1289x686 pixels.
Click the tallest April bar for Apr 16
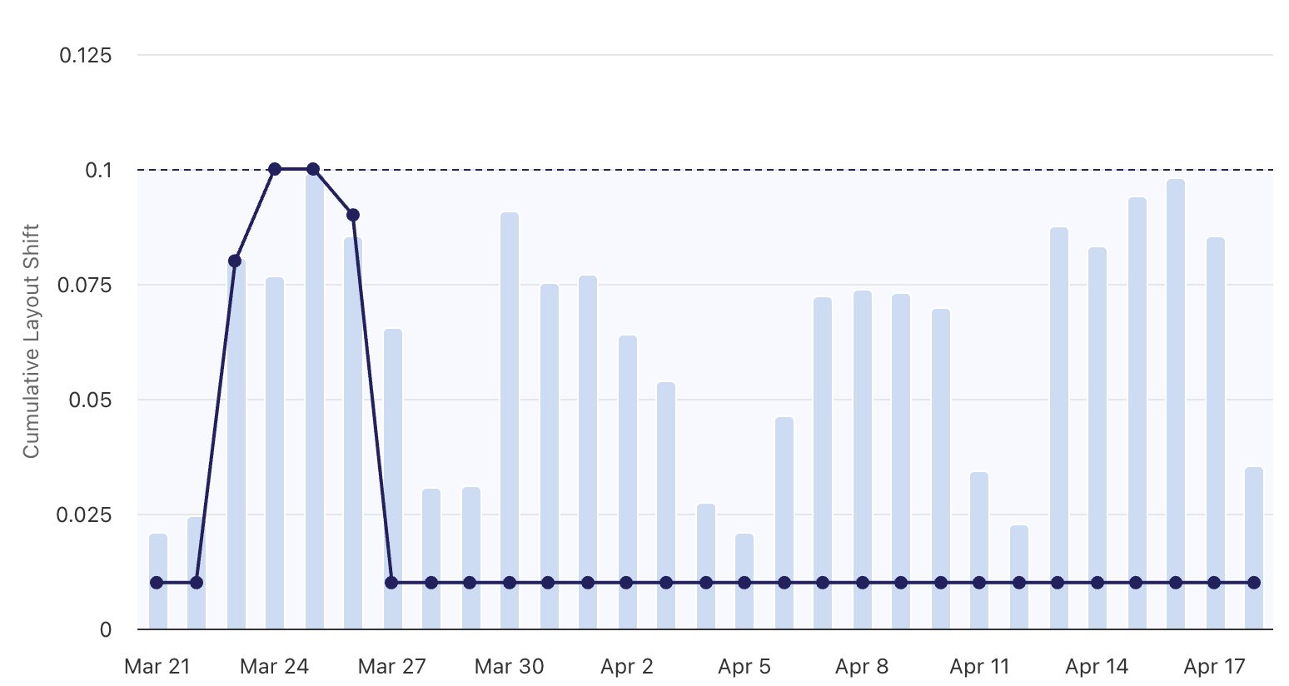(x=1176, y=375)
